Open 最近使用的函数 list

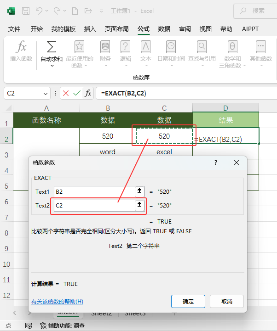click(79, 54)
